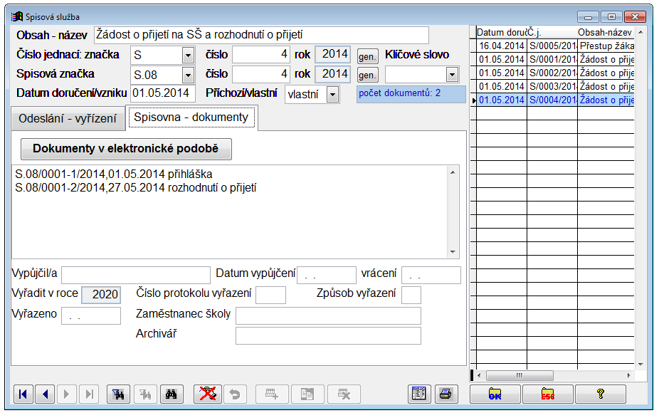Open the Příchozí/vlastní dropdown

[x=332, y=94]
